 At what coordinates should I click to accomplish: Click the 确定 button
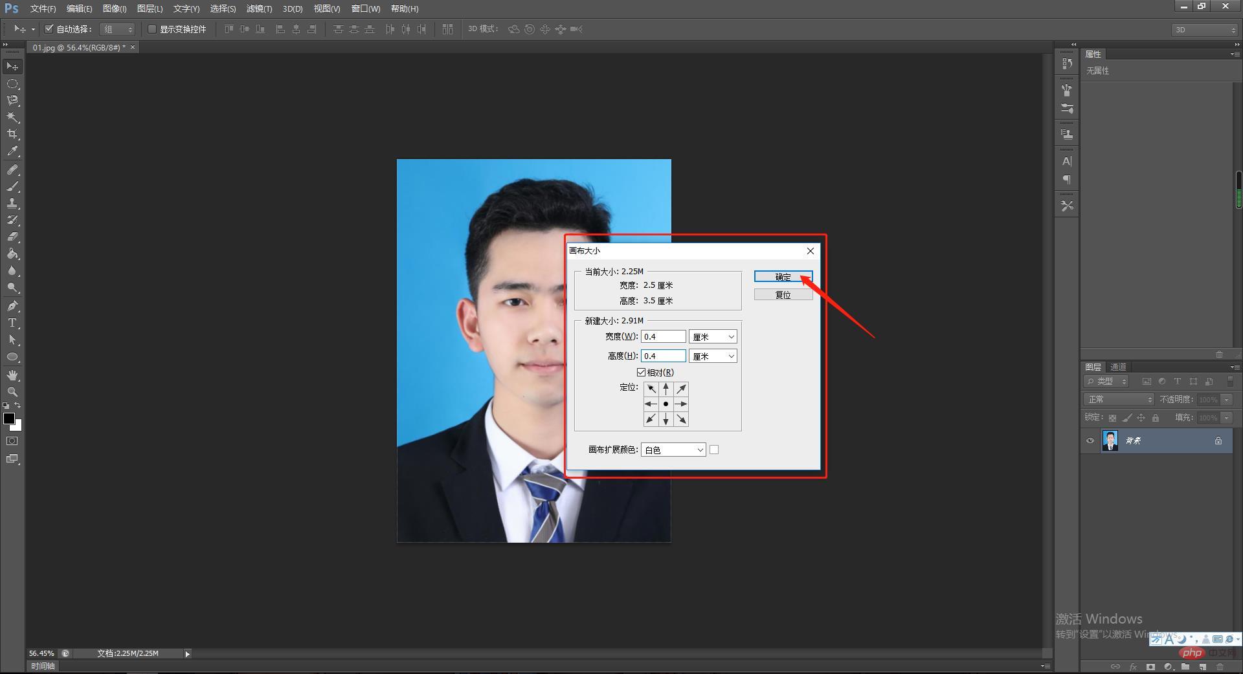[783, 277]
